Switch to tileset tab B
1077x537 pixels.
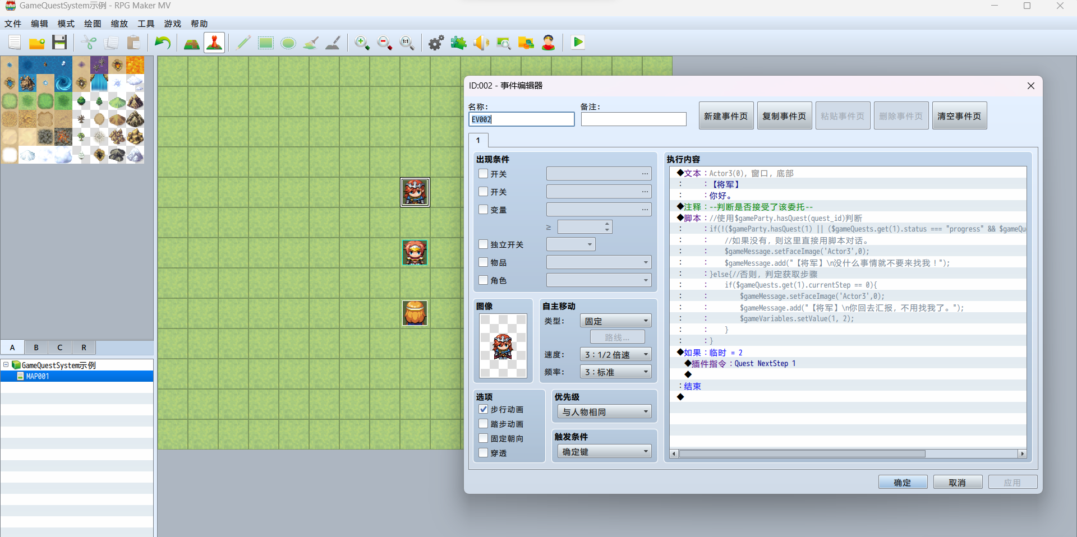click(x=36, y=348)
